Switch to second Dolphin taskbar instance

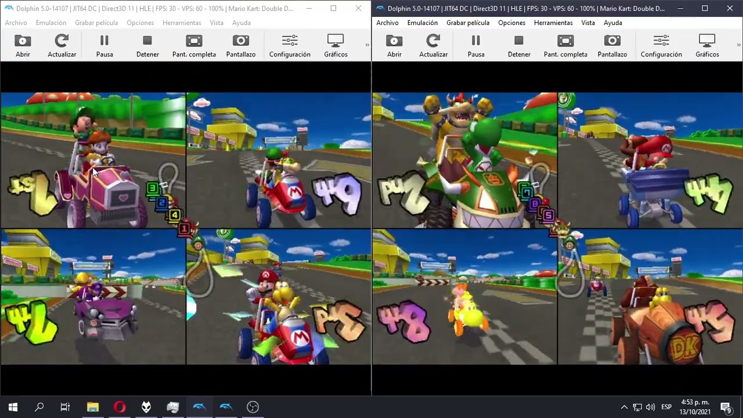coord(226,407)
